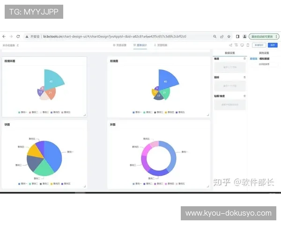Delete 维度 fields with its trash icon
The height and width of the screenshot is (225, 281).
244,59
